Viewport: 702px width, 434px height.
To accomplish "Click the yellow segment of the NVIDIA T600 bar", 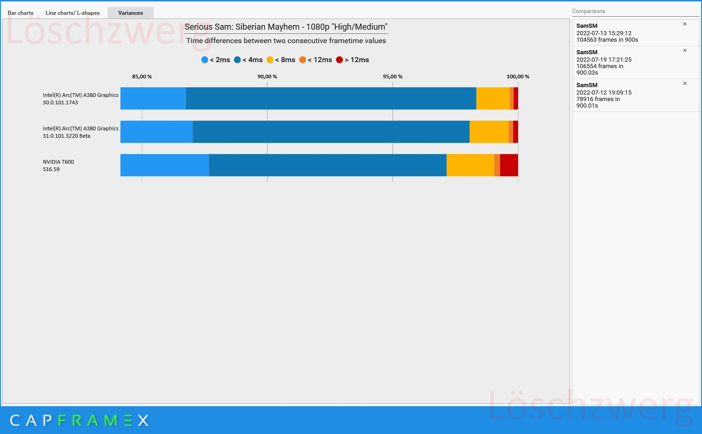I will [x=470, y=165].
